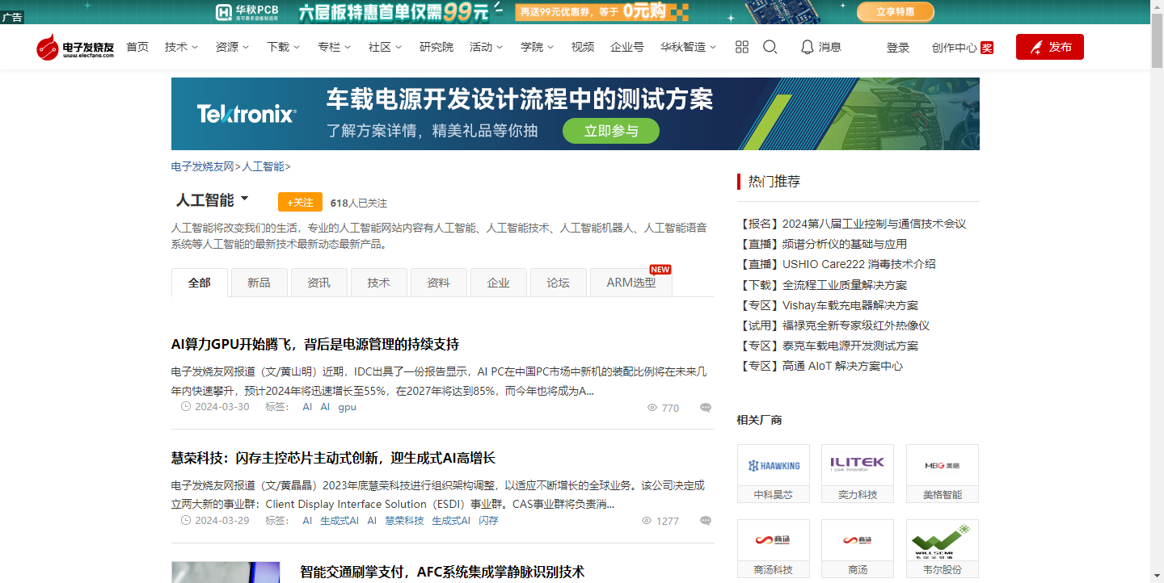
Task: Click comment icon on AI算力GPU article
Action: point(706,408)
